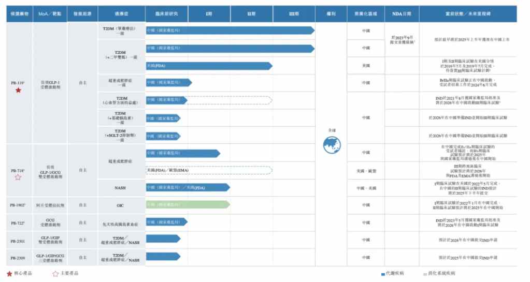Image resolution: width=530 pixels, height=282 pixels.
Task: Click the red star under PB-119
Action: point(18,90)
